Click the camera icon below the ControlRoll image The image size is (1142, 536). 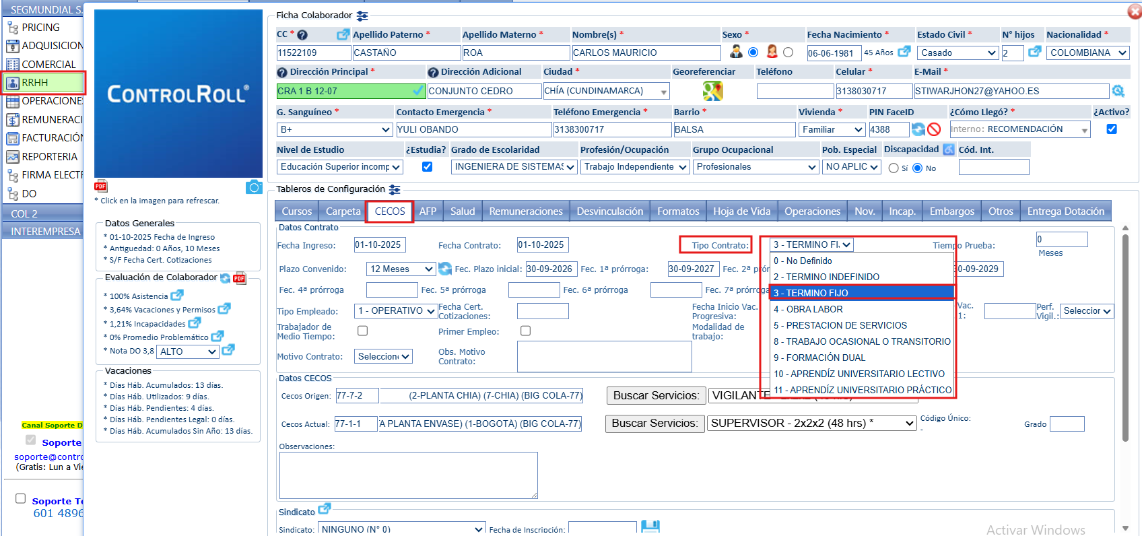point(254,187)
